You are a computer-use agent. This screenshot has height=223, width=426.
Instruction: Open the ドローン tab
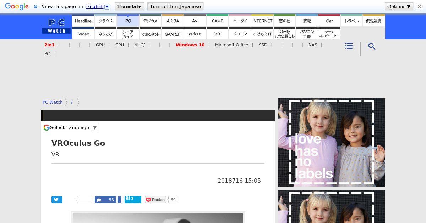pyautogui.click(x=240, y=34)
